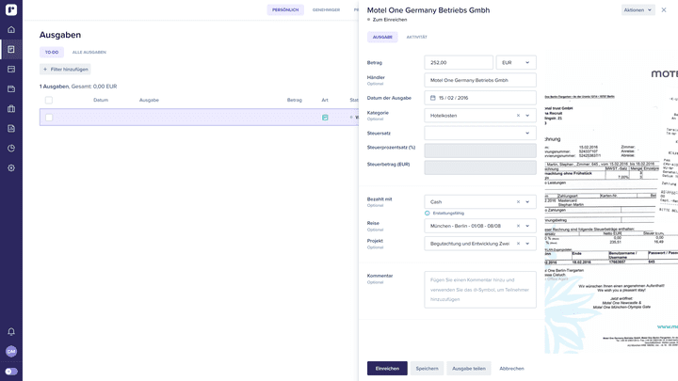Image resolution: width=678 pixels, height=381 pixels.
Task: Click the receipt type icon in row
Action: tap(325, 118)
